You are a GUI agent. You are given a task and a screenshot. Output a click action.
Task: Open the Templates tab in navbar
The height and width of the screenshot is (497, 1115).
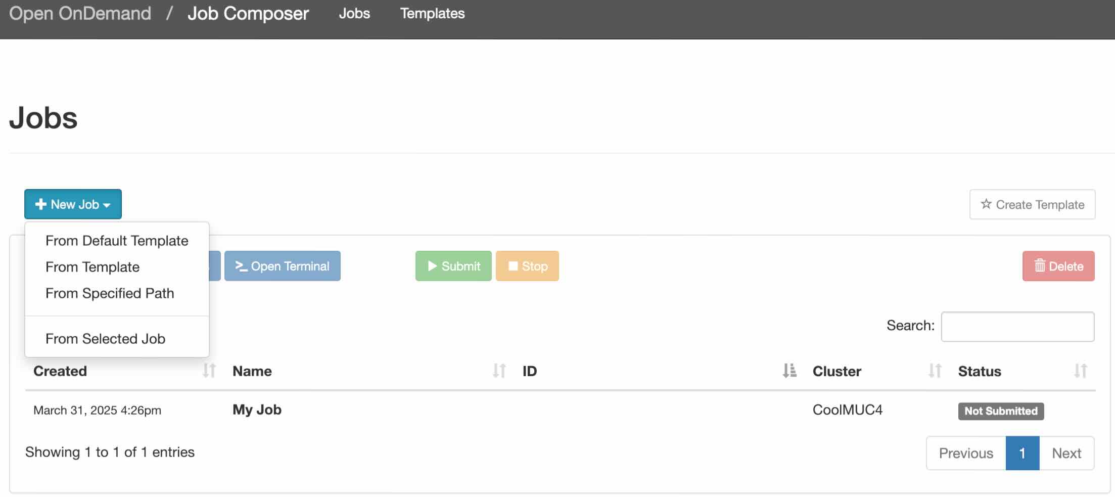[x=432, y=14]
